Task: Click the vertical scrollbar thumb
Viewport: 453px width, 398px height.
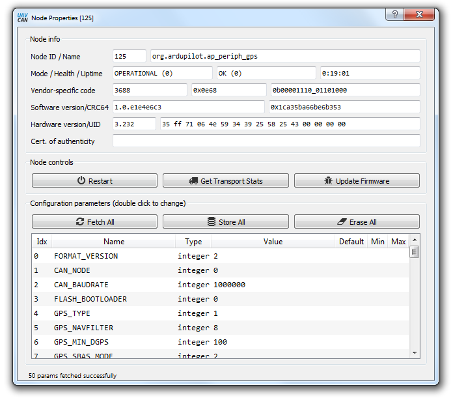Action: 414,252
